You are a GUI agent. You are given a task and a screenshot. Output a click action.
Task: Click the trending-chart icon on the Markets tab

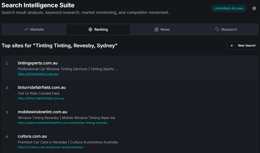pyautogui.click(x=26, y=29)
